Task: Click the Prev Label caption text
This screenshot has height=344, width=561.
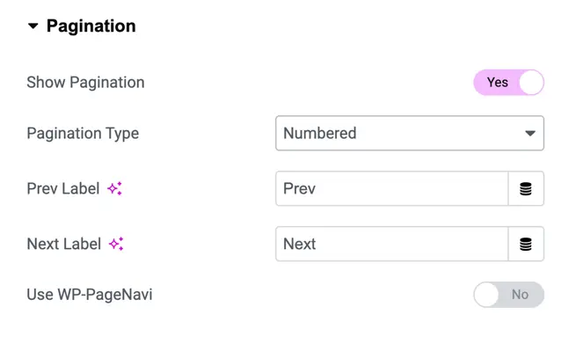Action: tap(63, 188)
